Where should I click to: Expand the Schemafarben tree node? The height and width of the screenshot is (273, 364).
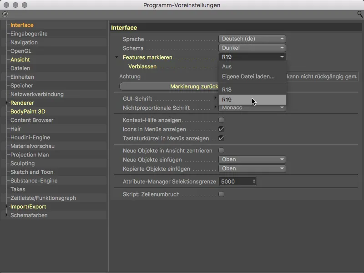click(x=7, y=215)
